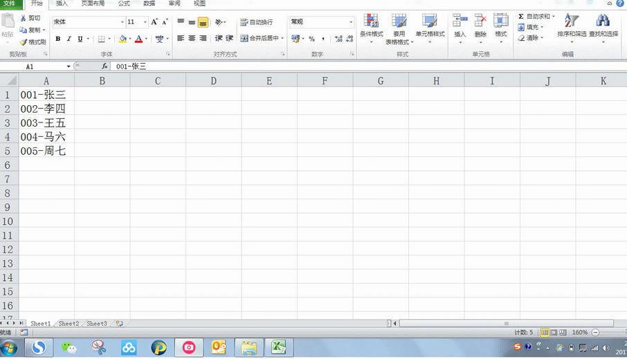Decrease font size with the small A icon

point(165,22)
